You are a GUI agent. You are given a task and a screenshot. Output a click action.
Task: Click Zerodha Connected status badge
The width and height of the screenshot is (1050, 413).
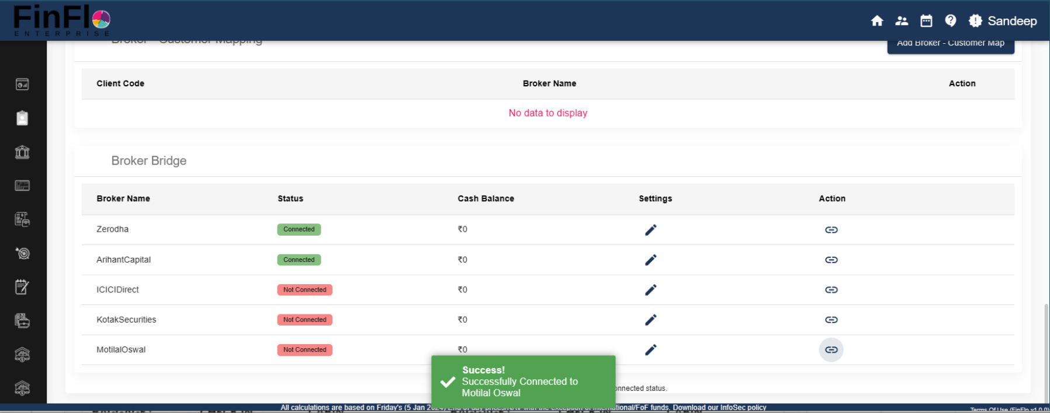pos(299,229)
